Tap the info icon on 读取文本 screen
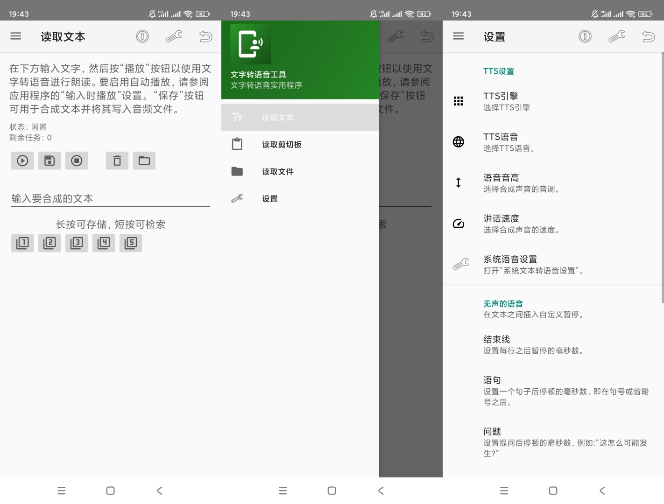The image size is (664, 504). [142, 36]
